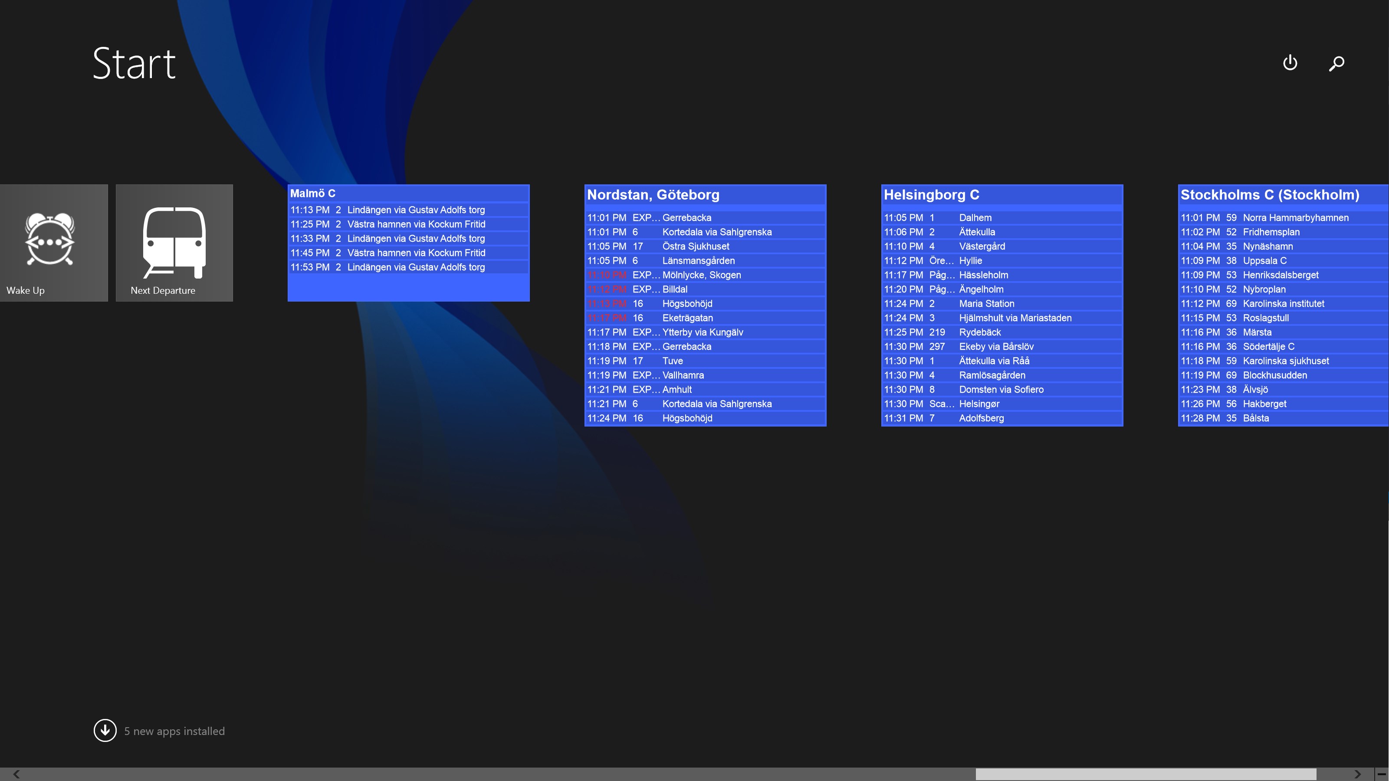Open the Next Departure bus tile
This screenshot has height=781, width=1389.
[174, 243]
